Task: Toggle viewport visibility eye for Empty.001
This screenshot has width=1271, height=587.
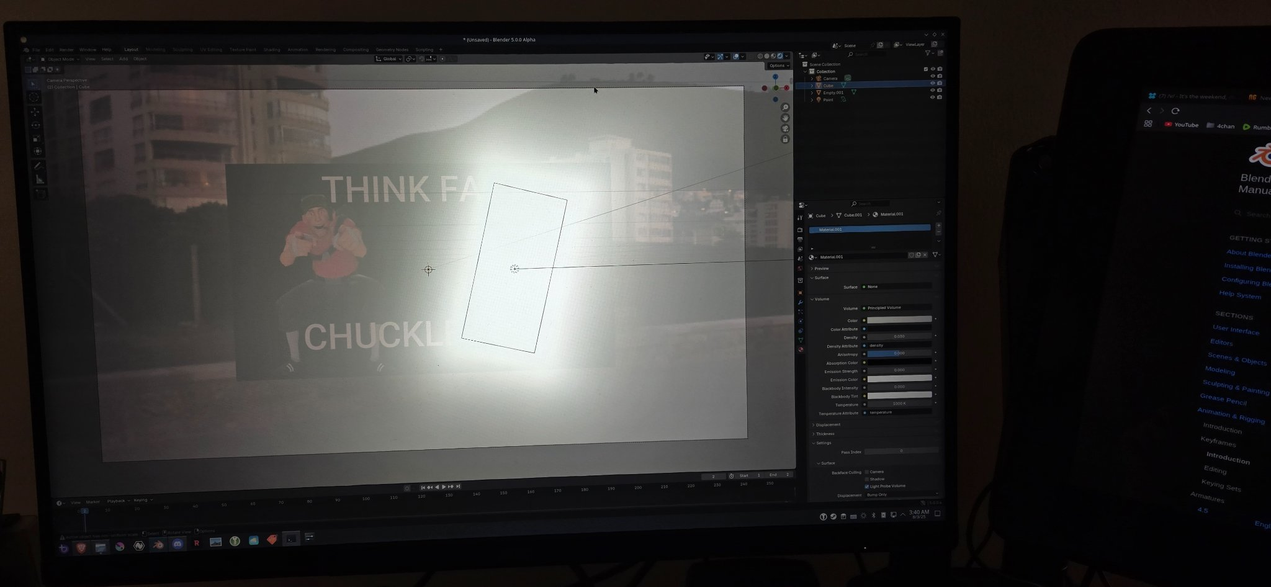Action: click(x=933, y=90)
